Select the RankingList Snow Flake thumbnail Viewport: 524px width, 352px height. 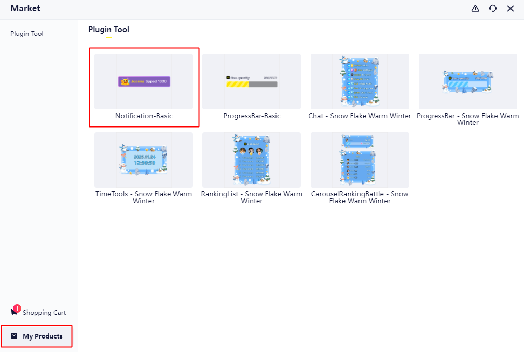click(252, 160)
